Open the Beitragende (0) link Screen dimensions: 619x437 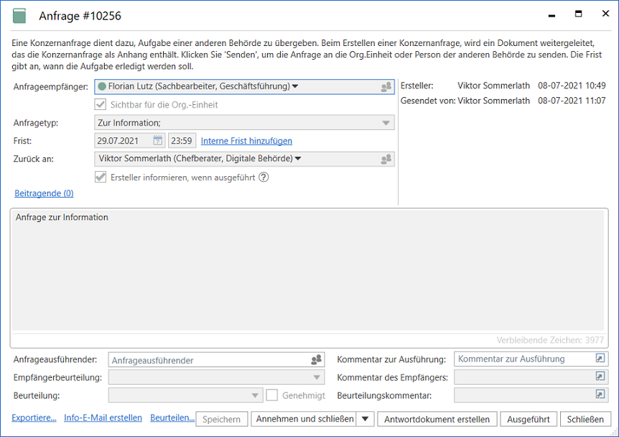(x=44, y=193)
